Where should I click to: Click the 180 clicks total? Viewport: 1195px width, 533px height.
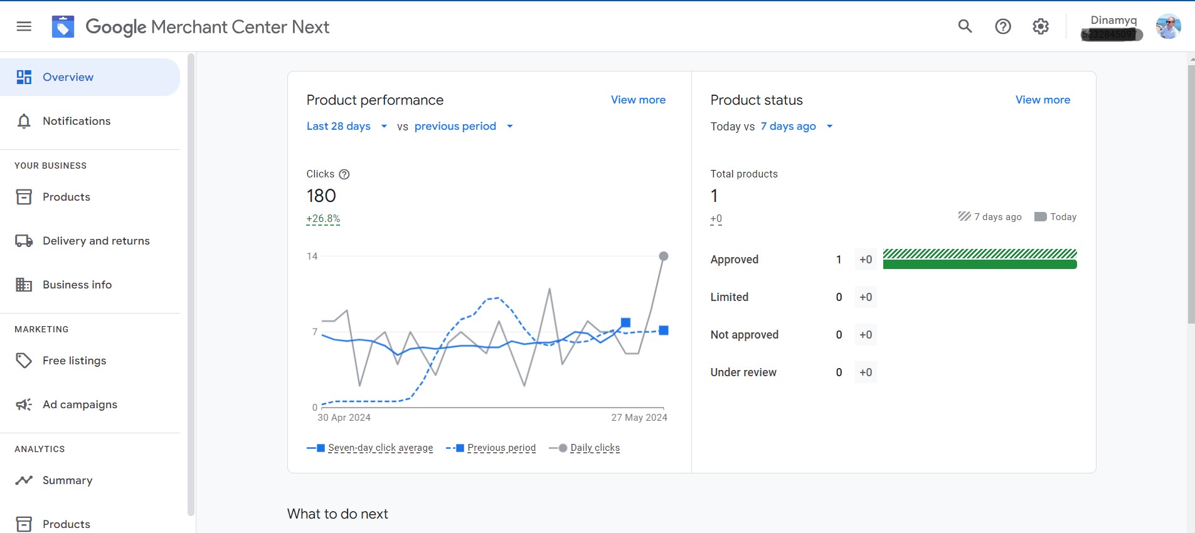(x=321, y=196)
